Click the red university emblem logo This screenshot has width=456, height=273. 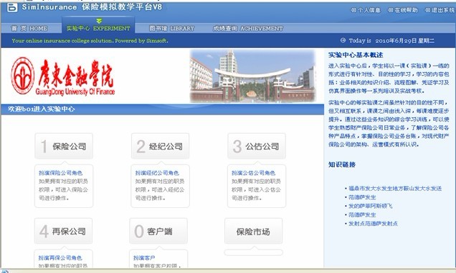(x=22, y=76)
